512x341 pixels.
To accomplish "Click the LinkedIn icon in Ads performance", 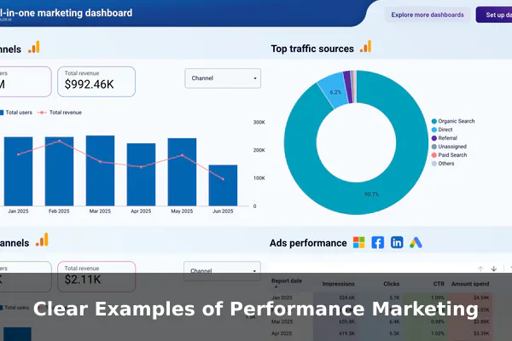I will (x=397, y=242).
